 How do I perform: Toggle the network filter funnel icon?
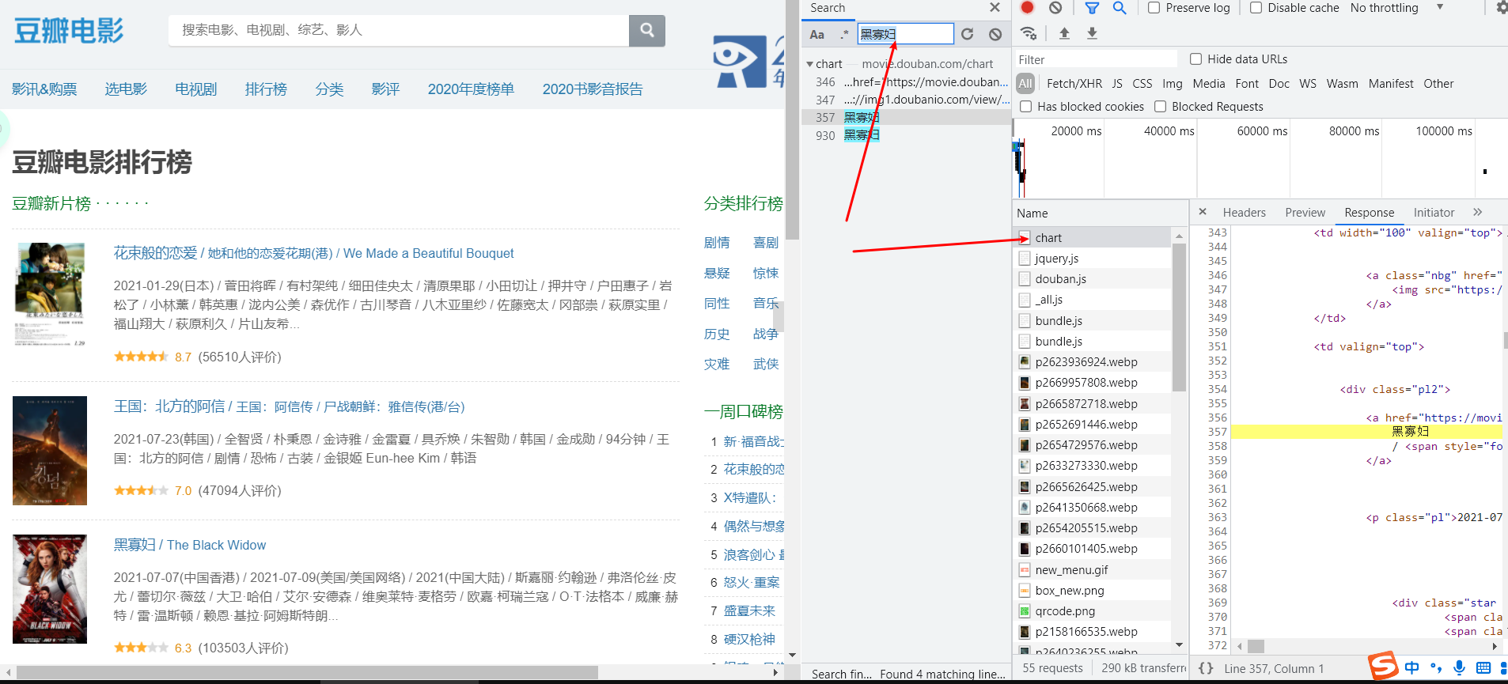pos(1092,8)
